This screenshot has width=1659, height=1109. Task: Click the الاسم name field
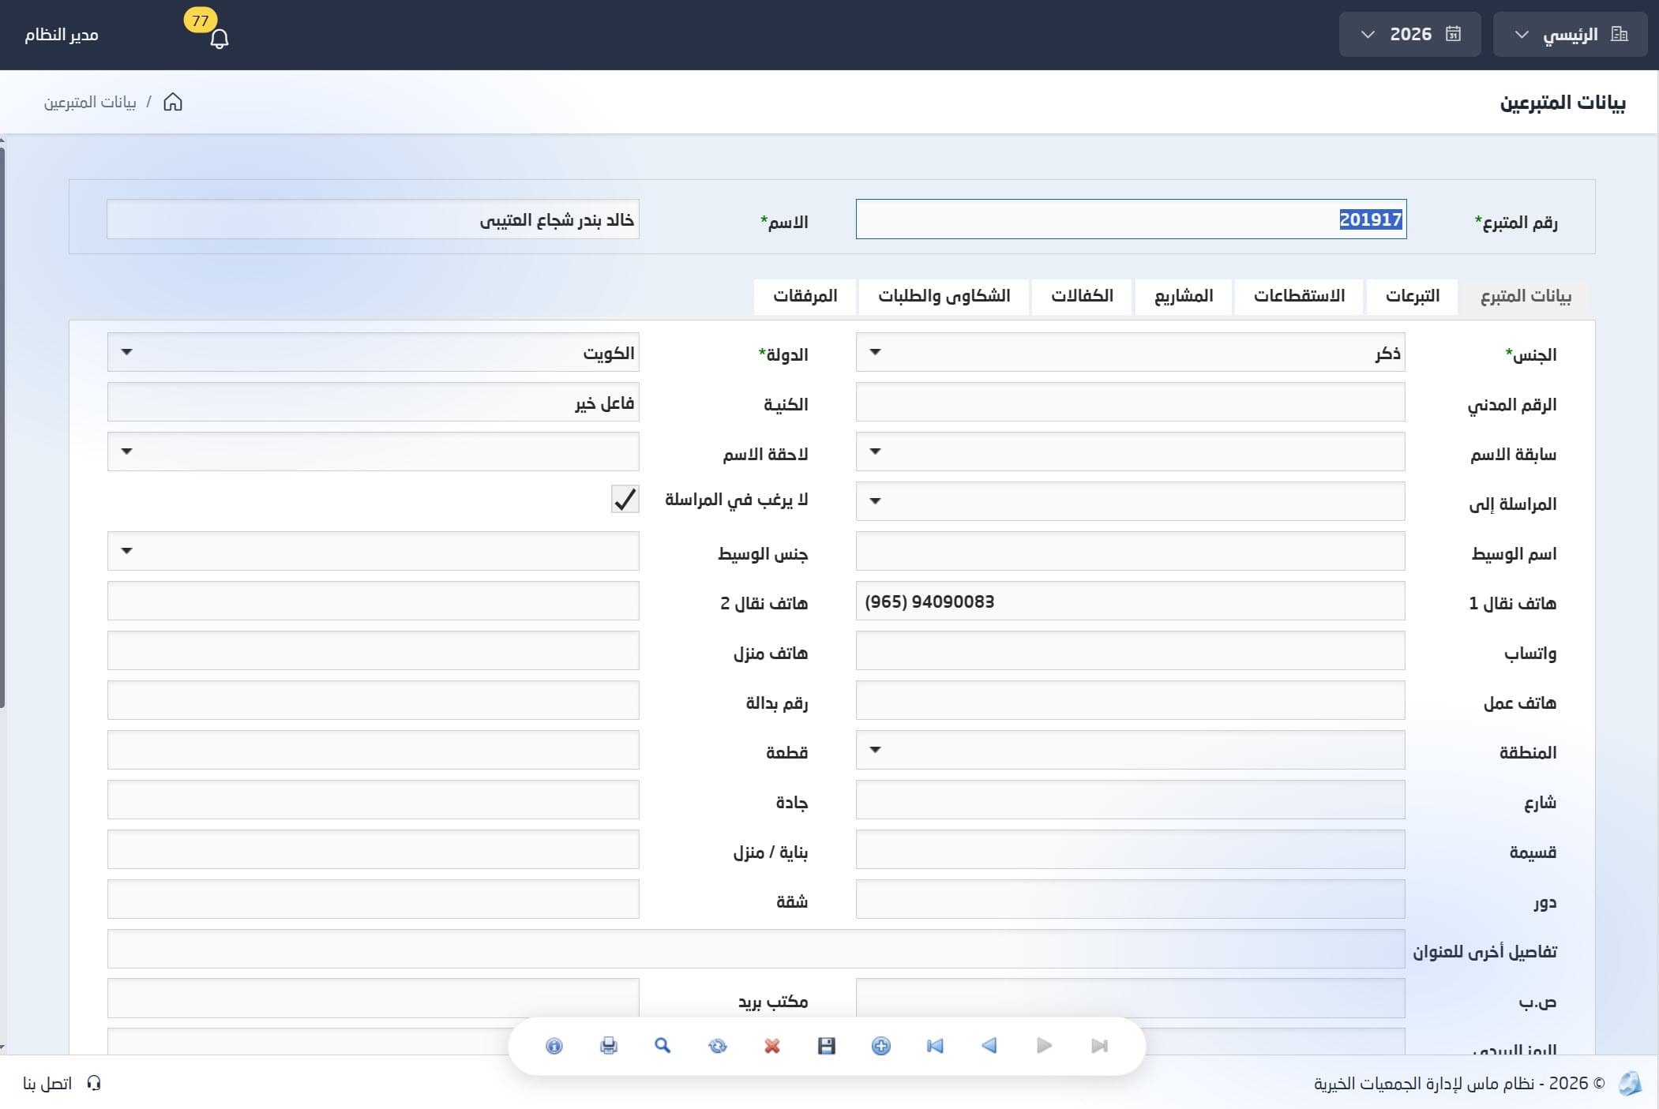coord(373,219)
